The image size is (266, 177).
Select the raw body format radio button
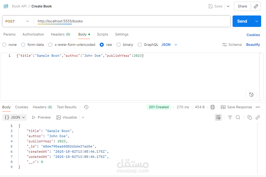pyautogui.click(x=102, y=45)
